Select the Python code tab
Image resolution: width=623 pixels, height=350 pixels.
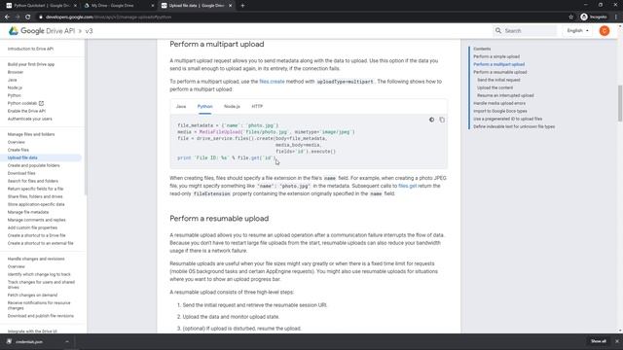pos(204,106)
